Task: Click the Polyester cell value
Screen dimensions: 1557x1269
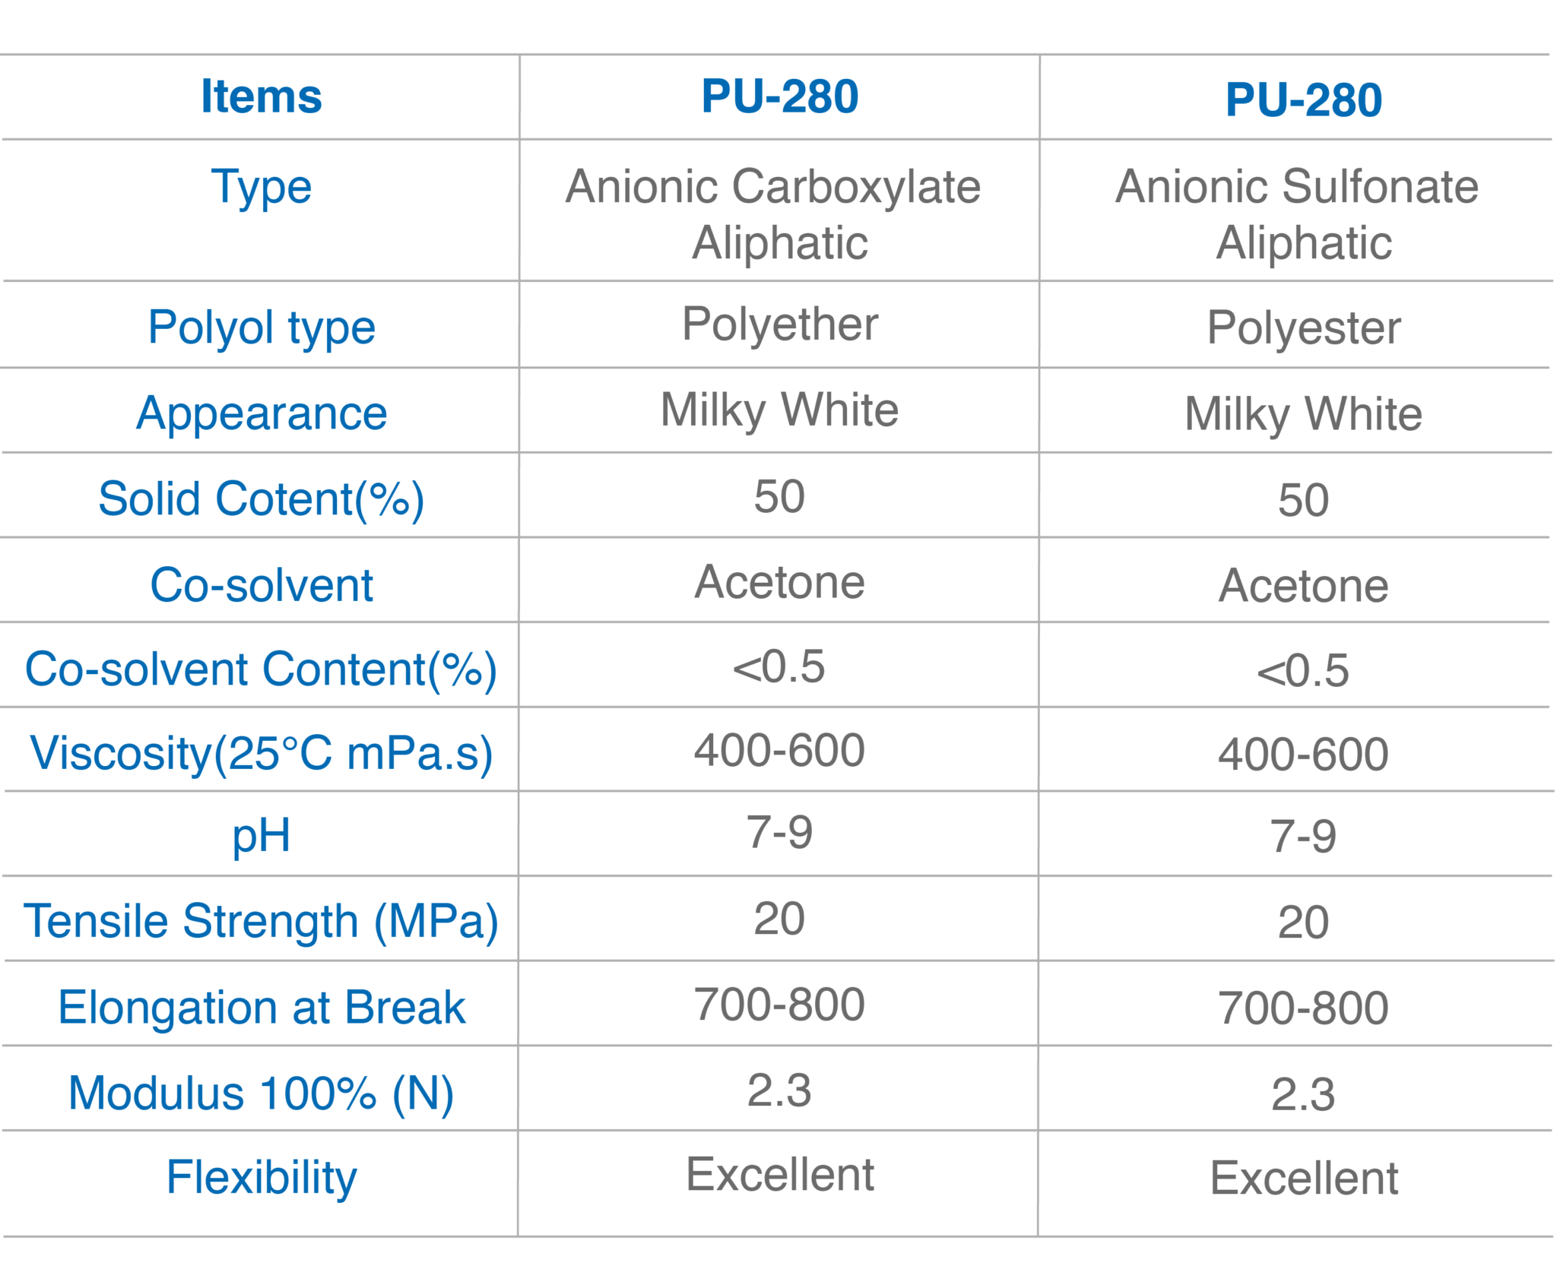Action: tap(1303, 328)
